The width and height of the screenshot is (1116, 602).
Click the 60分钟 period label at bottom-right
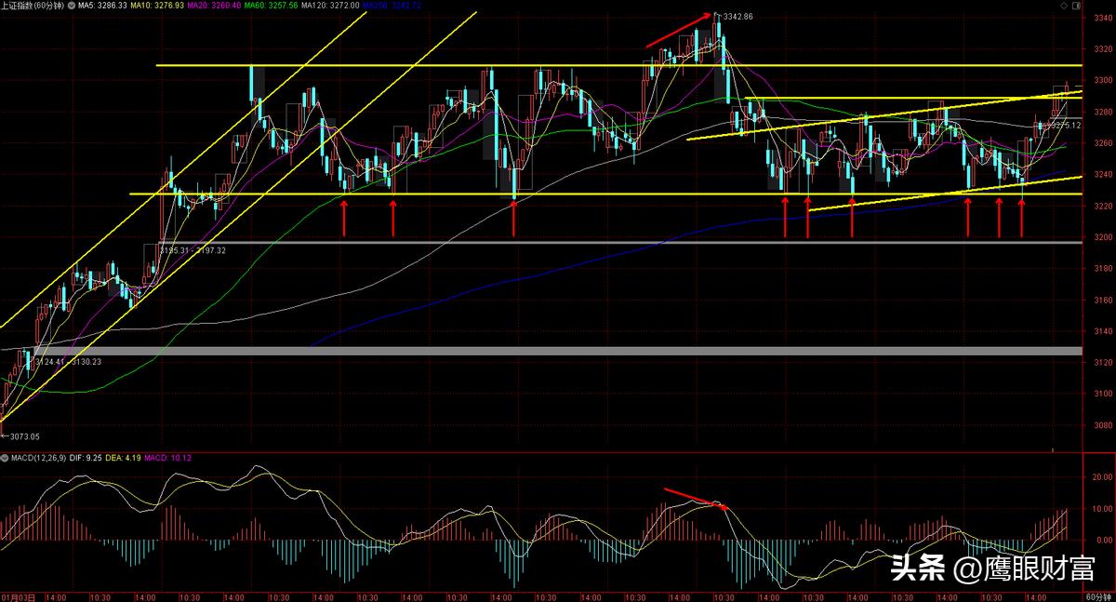pyautogui.click(x=1099, y=595)
